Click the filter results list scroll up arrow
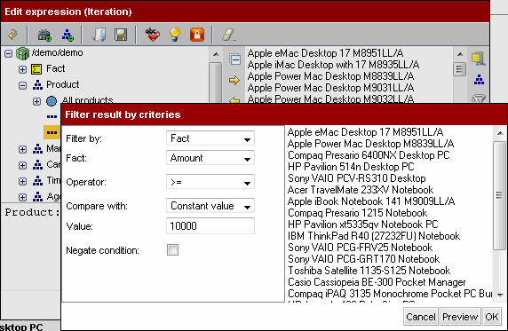The height and width of the screenshot is (331, 508). [500, 133]
